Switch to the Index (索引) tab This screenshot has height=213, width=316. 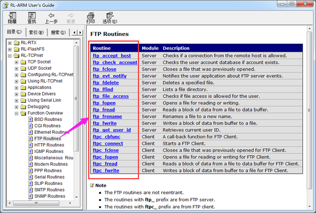point(36,32)
